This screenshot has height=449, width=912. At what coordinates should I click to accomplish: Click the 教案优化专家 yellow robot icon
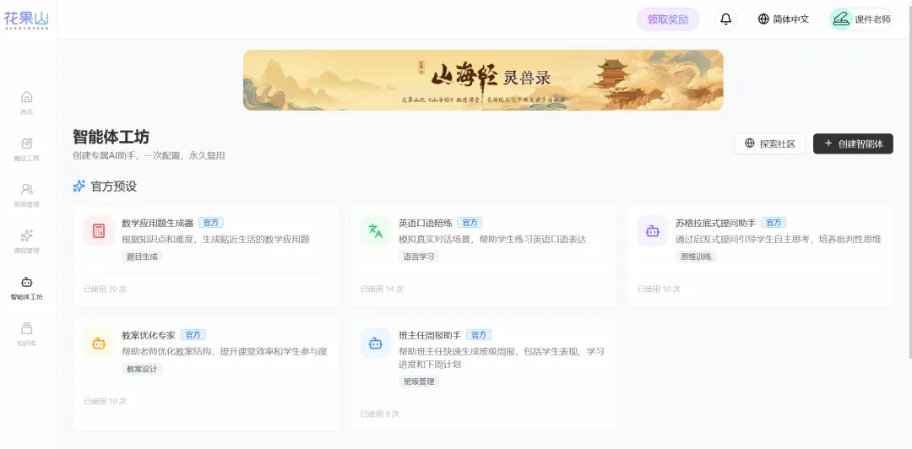99,344
